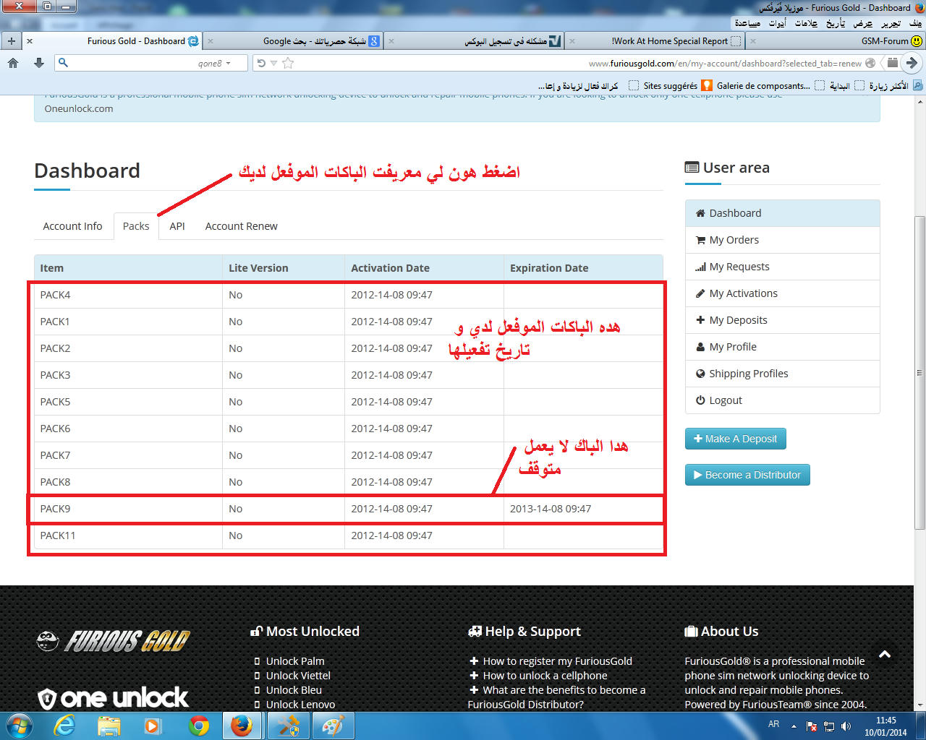
Task: Click the Dashboard home icon in User area
Action: (x=700, y=213)
